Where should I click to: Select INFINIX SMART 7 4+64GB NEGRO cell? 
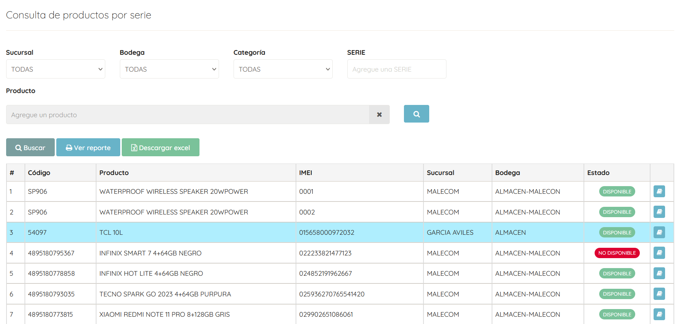click(196, 253)
